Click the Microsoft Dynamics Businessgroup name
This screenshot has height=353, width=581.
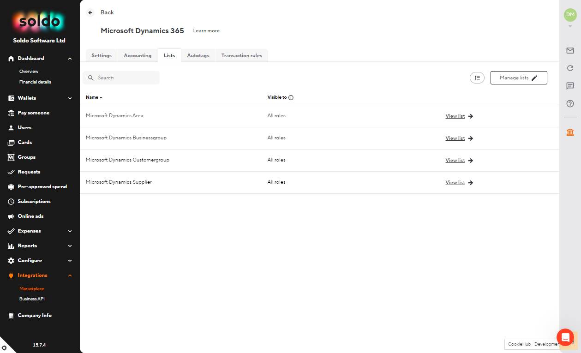tap(126, 138)
